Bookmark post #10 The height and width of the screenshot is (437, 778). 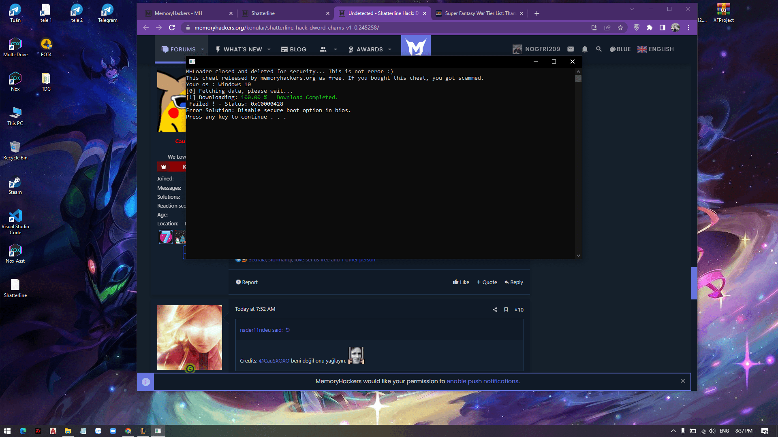[506, 310]
